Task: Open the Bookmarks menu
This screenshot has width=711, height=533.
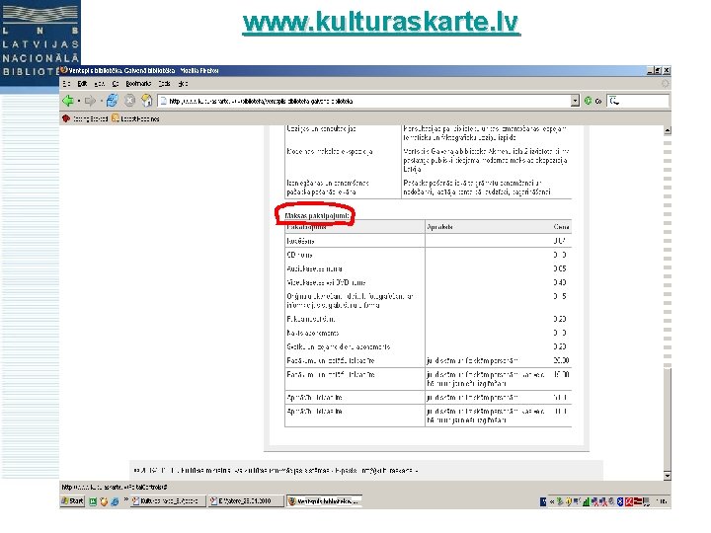Action: click(138, 84)
